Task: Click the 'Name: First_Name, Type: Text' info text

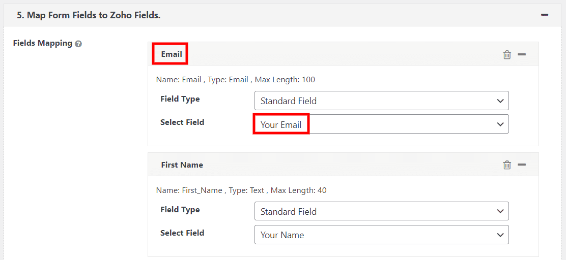Action: 241,190
